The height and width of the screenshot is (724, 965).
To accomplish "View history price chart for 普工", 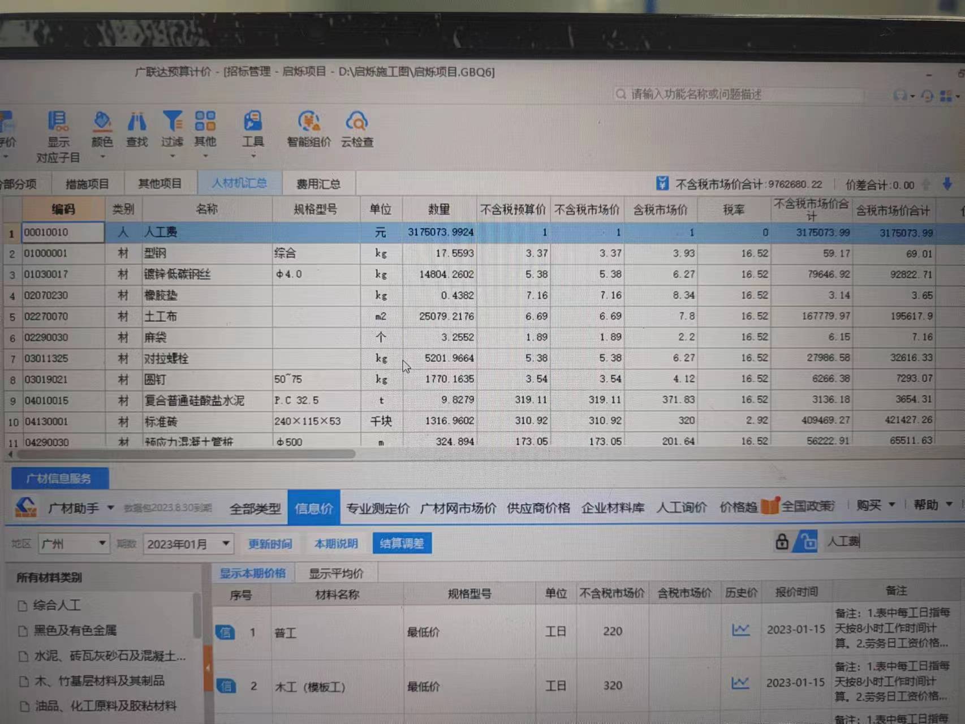I will pos(740,630).
